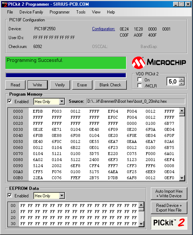Open Program Memory Hex Only dropdown

click(62, 101)
